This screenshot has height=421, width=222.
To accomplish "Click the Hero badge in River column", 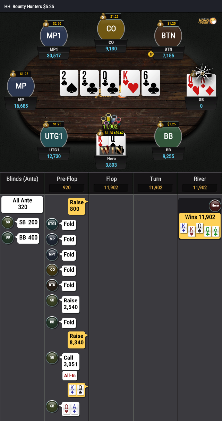I will click(215, 206).
